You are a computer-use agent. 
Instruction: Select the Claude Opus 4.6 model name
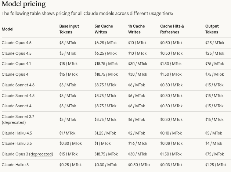[x=17, y=43]
